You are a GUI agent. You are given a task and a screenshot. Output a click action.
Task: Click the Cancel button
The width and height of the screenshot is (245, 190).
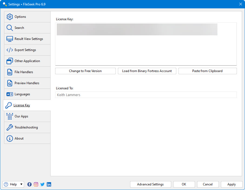208,184
